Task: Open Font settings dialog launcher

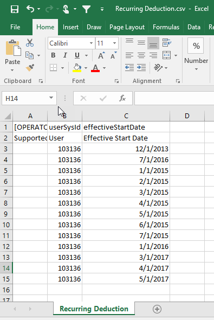Action: pos(116,81)
